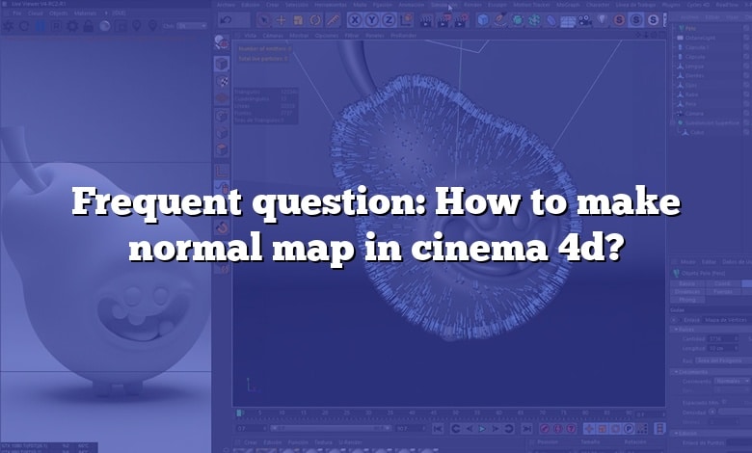
Task: Select the Pelo object in Object Manager
Action: [690, 29]
